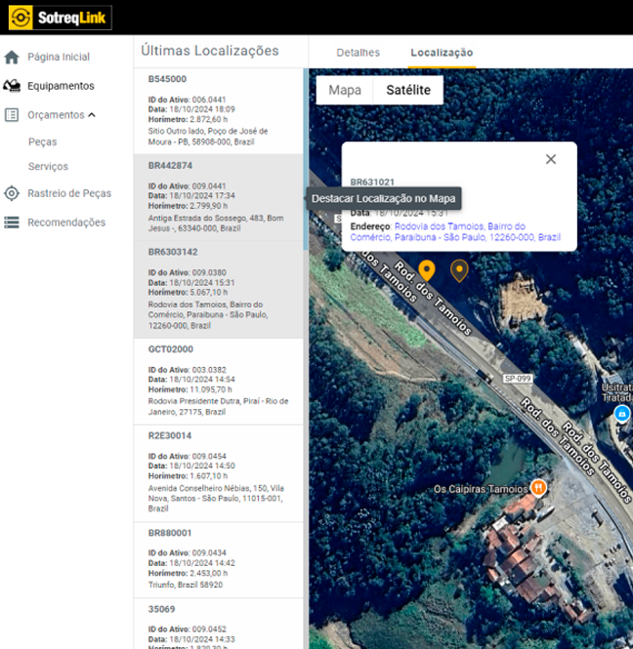
Task: Close the map info popup
Action: coord(551,159)
